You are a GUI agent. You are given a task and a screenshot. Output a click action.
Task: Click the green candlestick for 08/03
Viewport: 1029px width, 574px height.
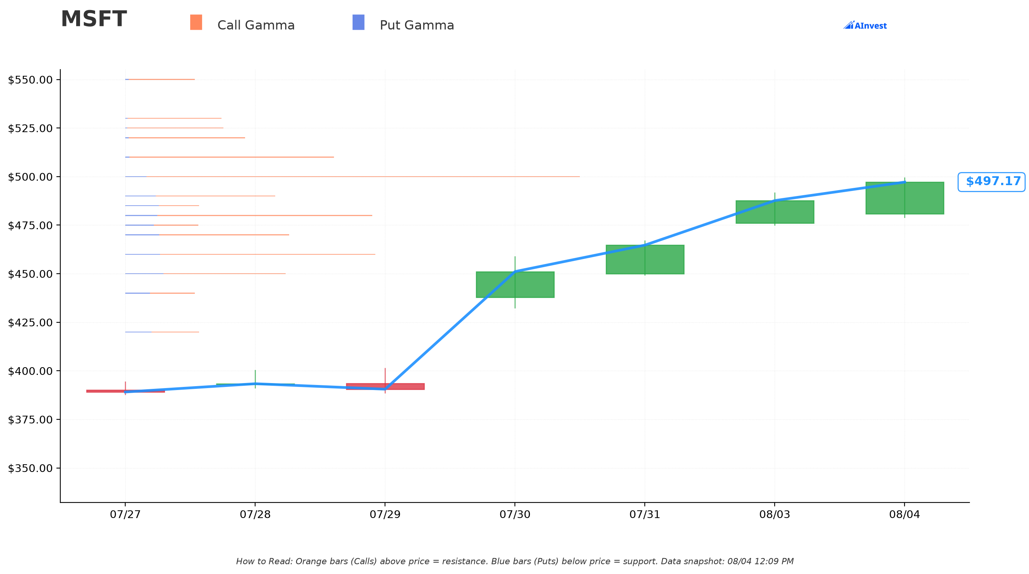coord(775,212)
